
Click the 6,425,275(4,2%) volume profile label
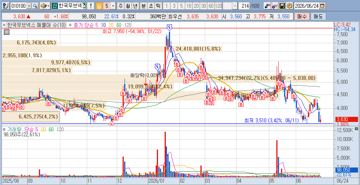coord(39,116)
